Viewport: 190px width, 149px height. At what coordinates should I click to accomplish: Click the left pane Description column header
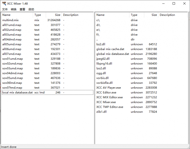[x=78, y=15]
